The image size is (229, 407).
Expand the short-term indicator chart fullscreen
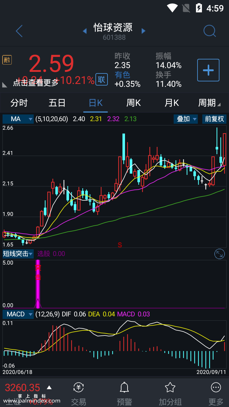[x=219, y=254]
